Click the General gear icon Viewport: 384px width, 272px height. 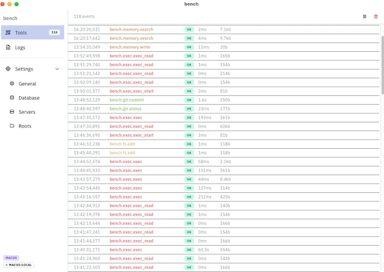coord(12,83)
